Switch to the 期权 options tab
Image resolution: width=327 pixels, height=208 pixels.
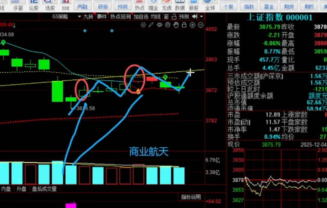[x=309, y=7]
